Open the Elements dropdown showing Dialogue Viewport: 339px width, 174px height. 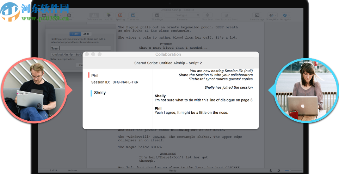coord(182,15)
